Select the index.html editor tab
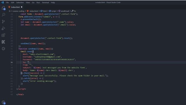This screenshot has height=105, width=186. tap(15, 7)
